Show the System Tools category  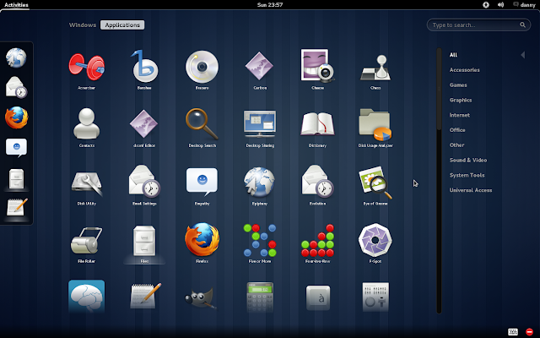pos(467,175)
